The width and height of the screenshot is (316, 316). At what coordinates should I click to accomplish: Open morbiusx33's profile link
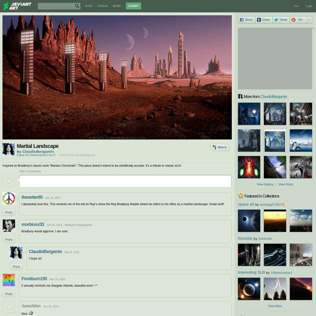click(x=33, y=224)
